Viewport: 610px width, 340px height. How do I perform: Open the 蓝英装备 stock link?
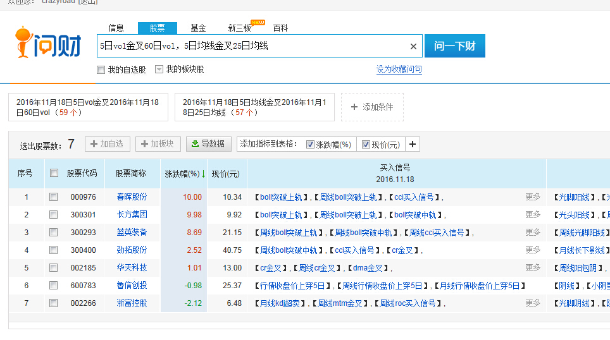coord(132,232)
